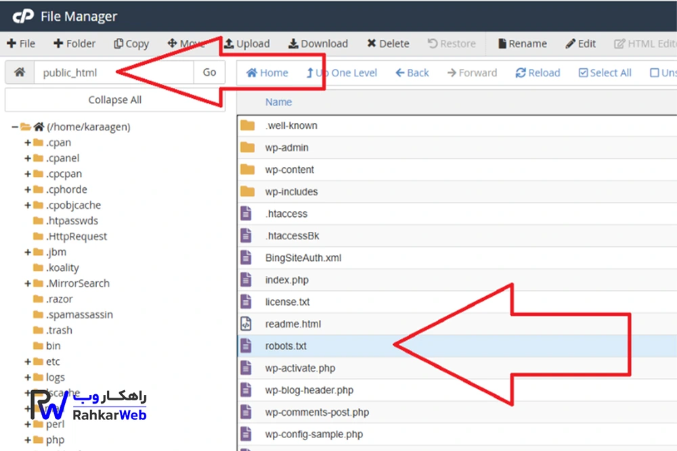Expand the .cpanel folder
677x451 pixels.
point(28,158)
